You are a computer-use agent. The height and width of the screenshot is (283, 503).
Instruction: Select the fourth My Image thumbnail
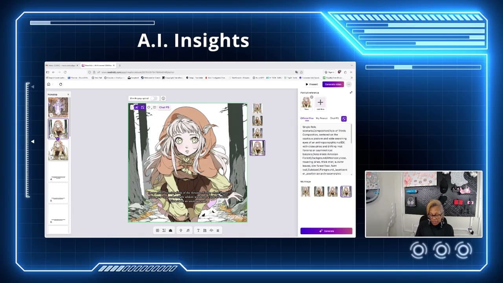346,191
